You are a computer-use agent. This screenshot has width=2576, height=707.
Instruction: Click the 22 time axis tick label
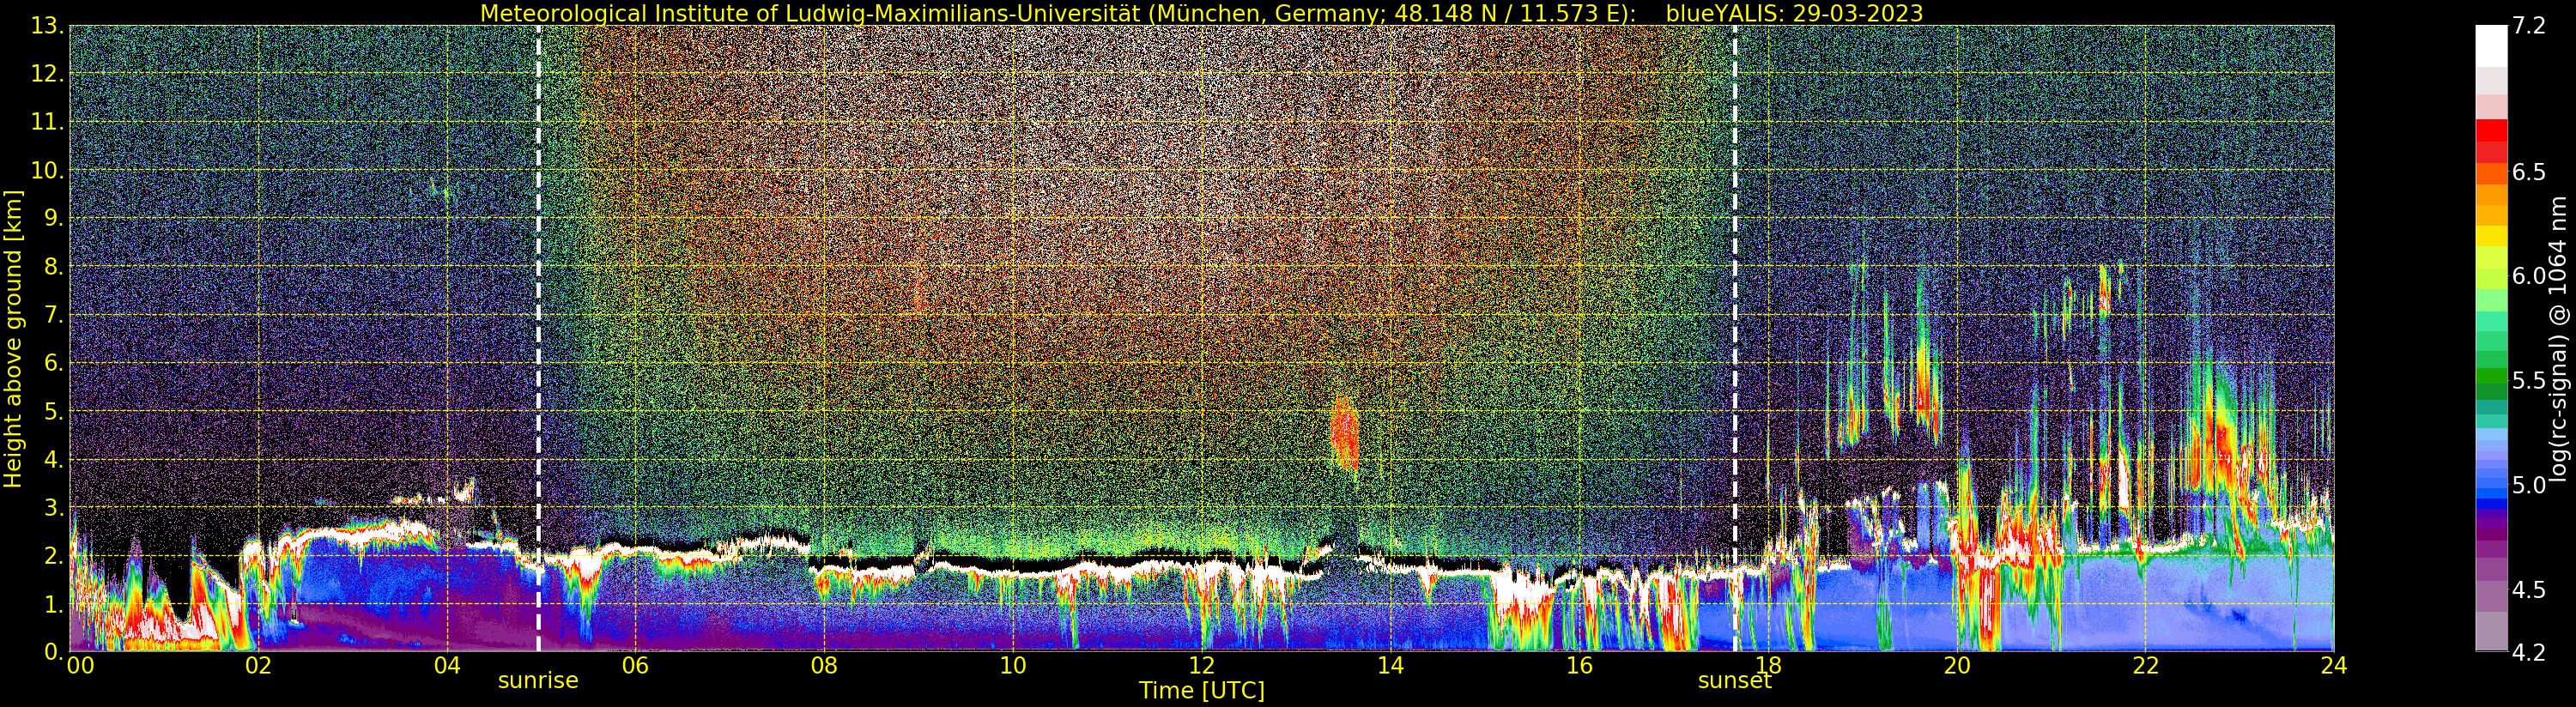click(2145, 666)
